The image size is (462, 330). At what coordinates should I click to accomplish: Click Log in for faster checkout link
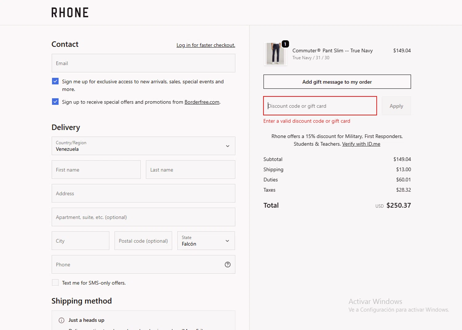[206, 45]
